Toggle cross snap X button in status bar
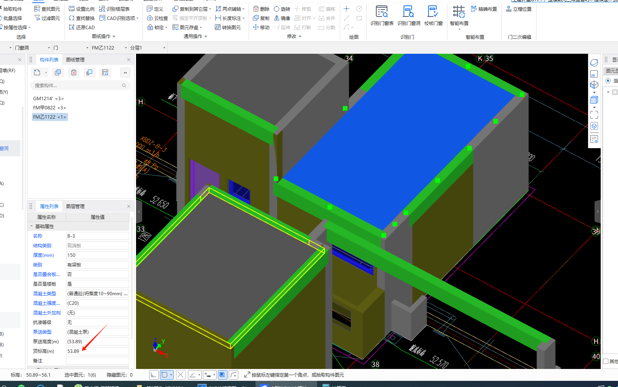Viewport: 618px width, 387px height. 181,375
